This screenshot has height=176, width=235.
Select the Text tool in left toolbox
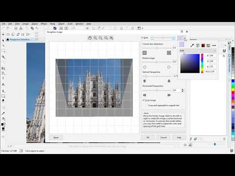[3, 85]
